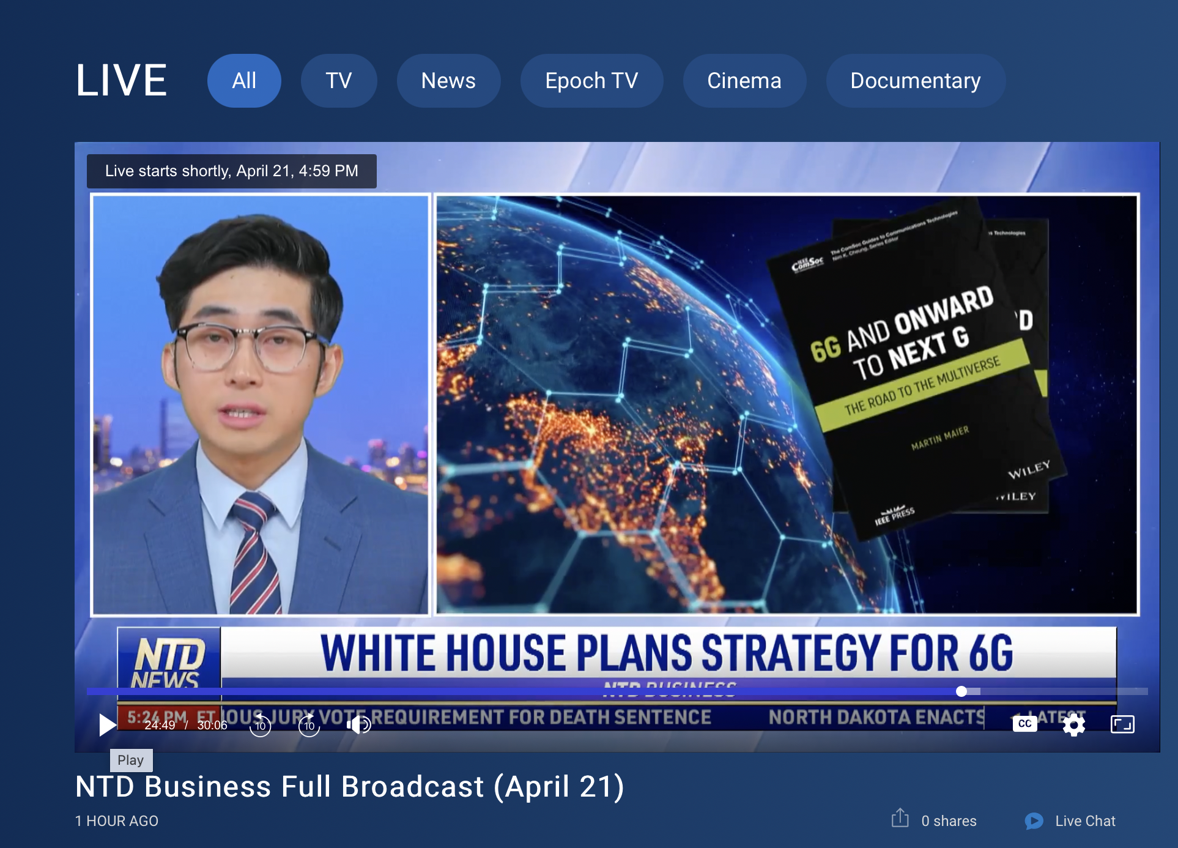Play the NTD Business broadcast video
Viewport: 1178px width, 848px height.
click(108, 725)
